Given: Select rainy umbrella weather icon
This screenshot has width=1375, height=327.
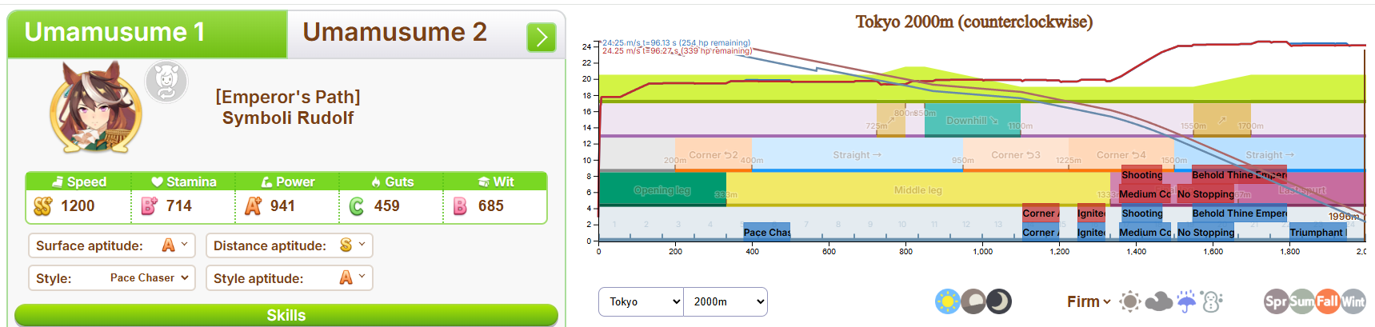Looking at the screenshot, I should pyautogui.click(x=1186, y=301).
